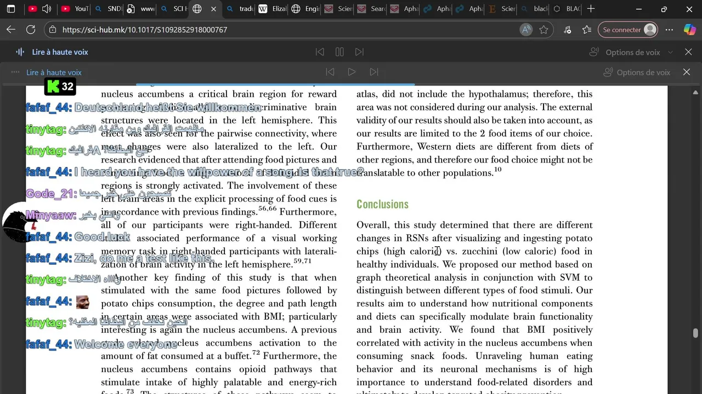
Task: Click the upper 'Lire à haute voix' label
Action: pyautogui.click(x=60, y=52)
